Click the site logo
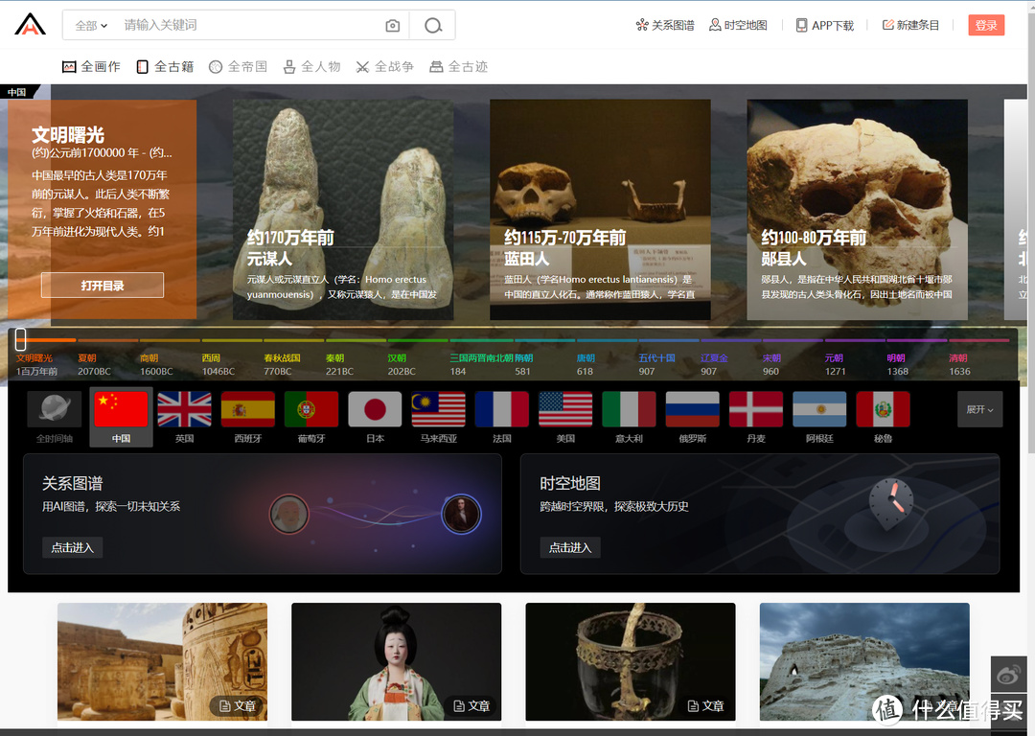This screenshot has height=736, width=1035. [x=31, y=24]
